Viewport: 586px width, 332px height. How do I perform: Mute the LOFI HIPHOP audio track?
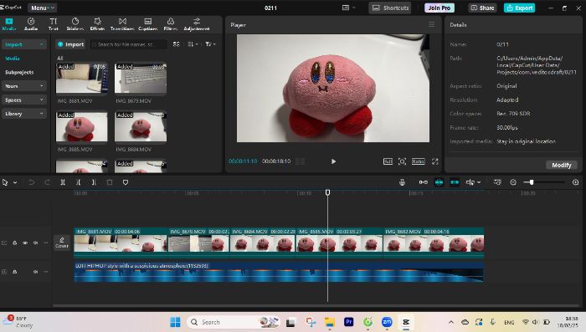(35, 272)
